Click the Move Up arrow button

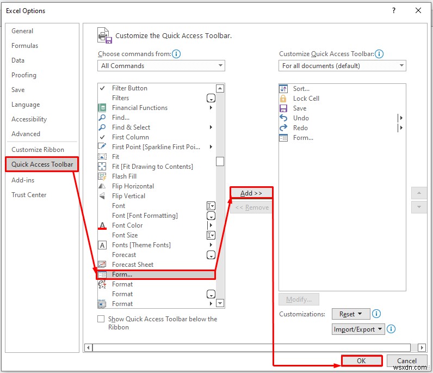pyautogui.click(x=419, y=193)
